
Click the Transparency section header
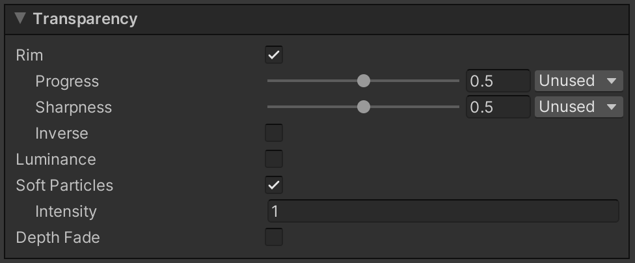point(85,19)
